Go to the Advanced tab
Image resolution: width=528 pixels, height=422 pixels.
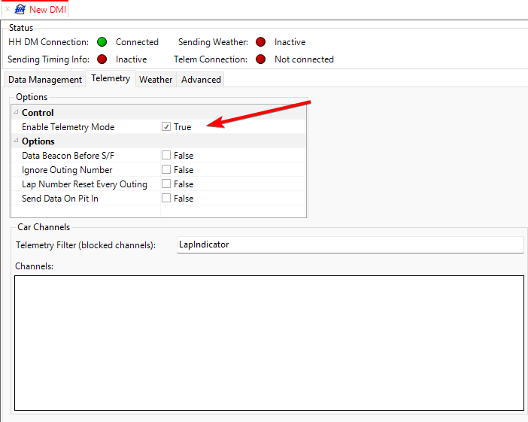pyautogui.click(x=201, y=80)
